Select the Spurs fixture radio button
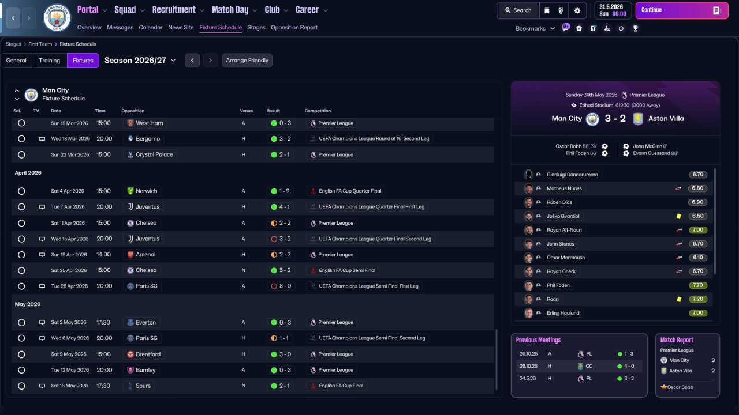The height and width of the screenshot is (415, 739). pyautogui.click(x=21, y=386)
